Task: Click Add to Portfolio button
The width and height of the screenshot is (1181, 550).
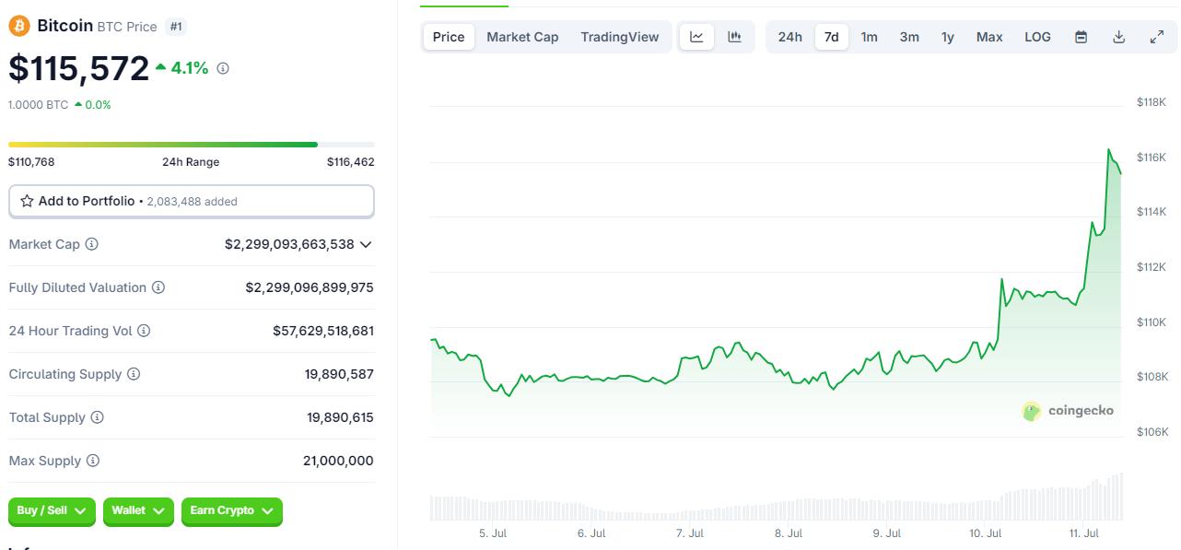Action: (x=191, y=201)
